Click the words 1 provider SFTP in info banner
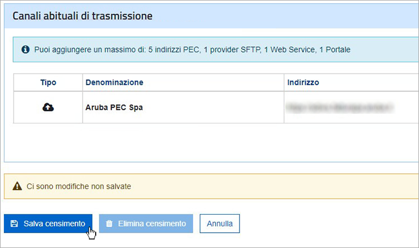The image size is (419, 248). point(233,50)
